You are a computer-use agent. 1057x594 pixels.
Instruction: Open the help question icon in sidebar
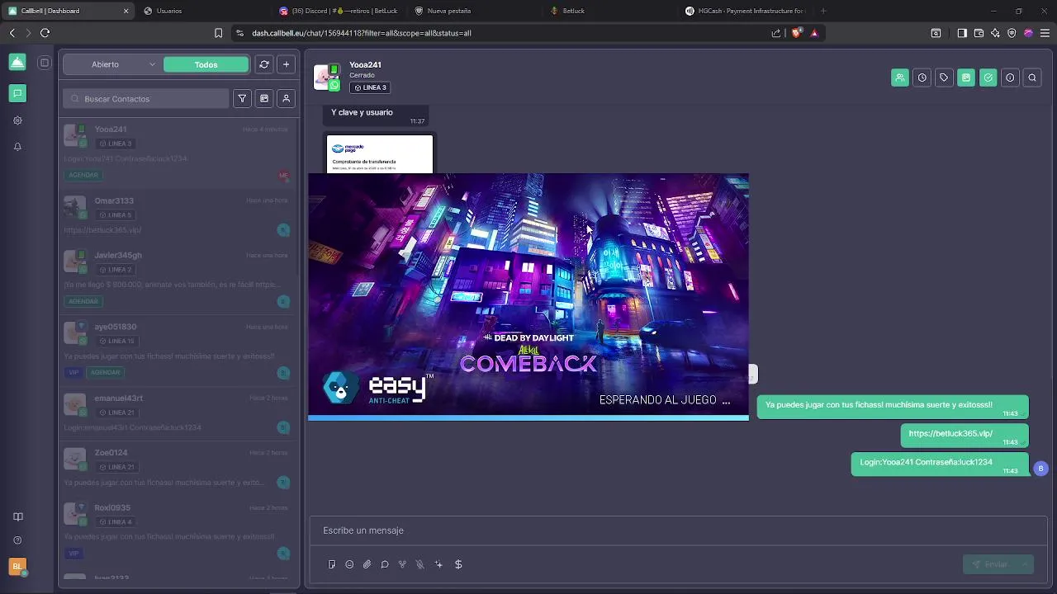tap(17, 540)
